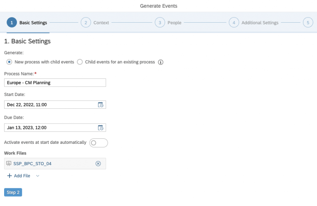Image resolution: width=317 pixels, height=206 pixels.
Task: Click the Process Name input field
Action: click(x=55, y=82)
